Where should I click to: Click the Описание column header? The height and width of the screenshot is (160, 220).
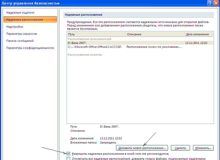click(x=155, y=34)
